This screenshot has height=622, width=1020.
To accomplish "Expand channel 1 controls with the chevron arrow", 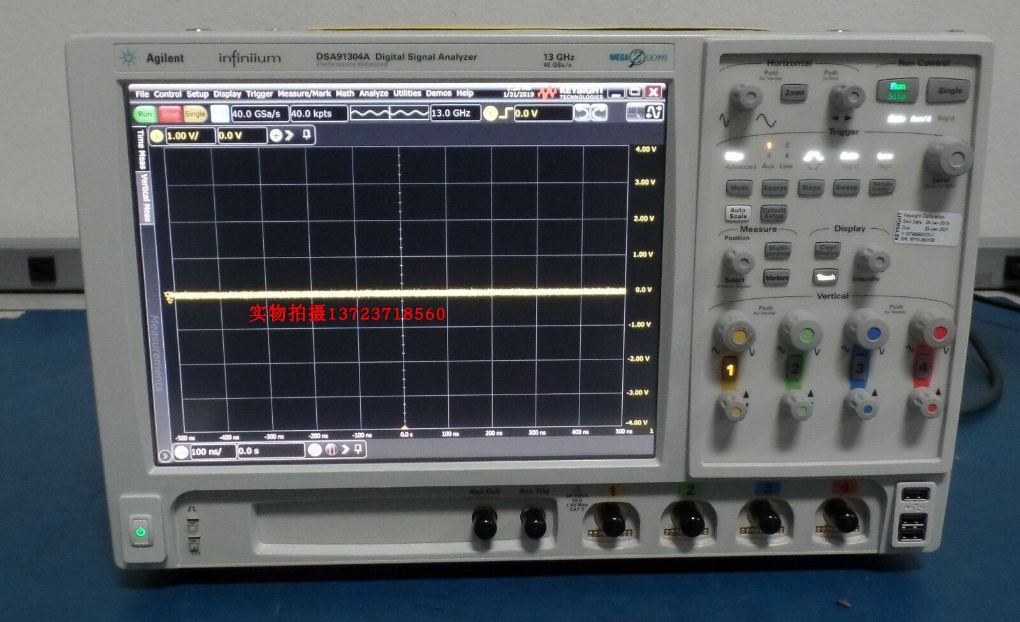I will tap(288, 135).
